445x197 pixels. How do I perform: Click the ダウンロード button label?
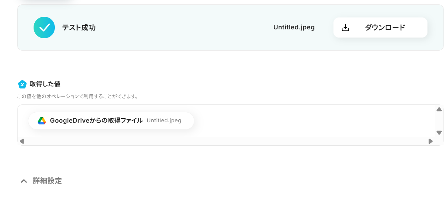pos(385,28)
